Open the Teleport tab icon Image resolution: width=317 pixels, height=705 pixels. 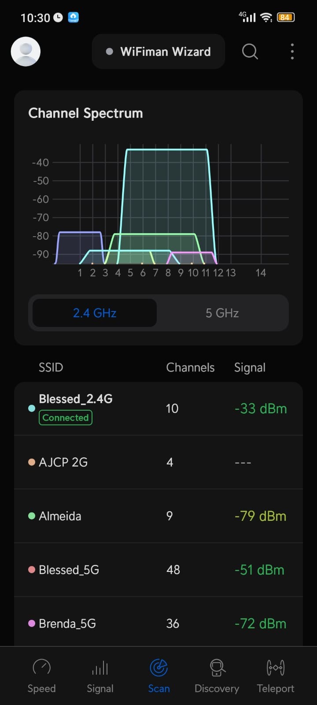pos(276,668)
